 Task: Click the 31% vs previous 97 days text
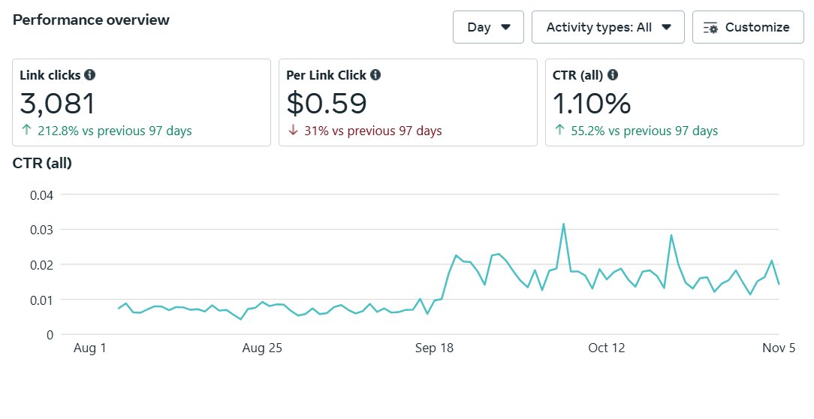pyautogui.click(x=372, y=131)
